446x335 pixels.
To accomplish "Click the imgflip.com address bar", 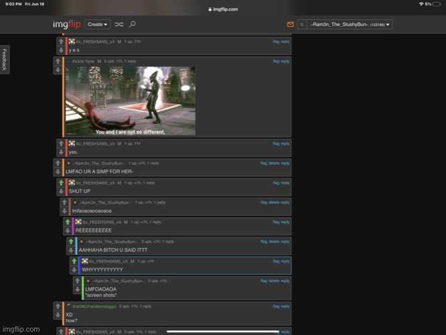I will coord(223,9).
